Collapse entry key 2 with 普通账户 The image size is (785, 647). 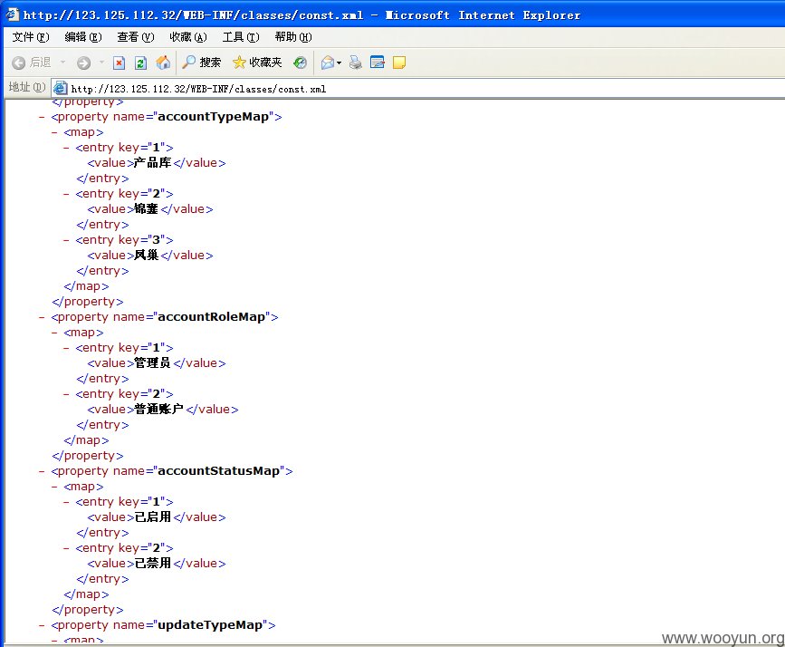coord(66,394)
